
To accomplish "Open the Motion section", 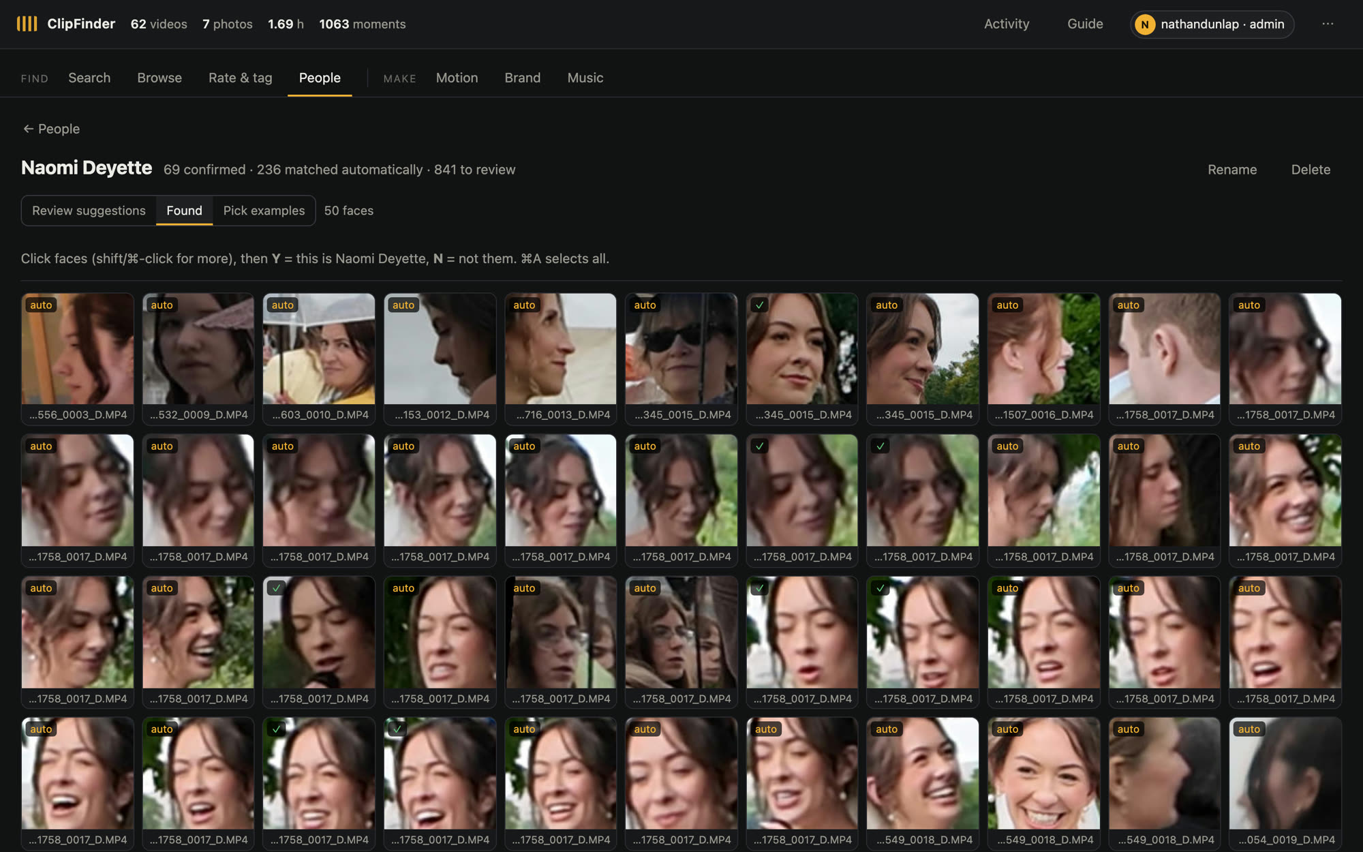I will pos(457,78).
